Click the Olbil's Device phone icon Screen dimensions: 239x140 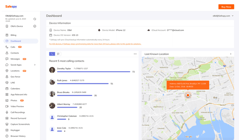[7, 26]
